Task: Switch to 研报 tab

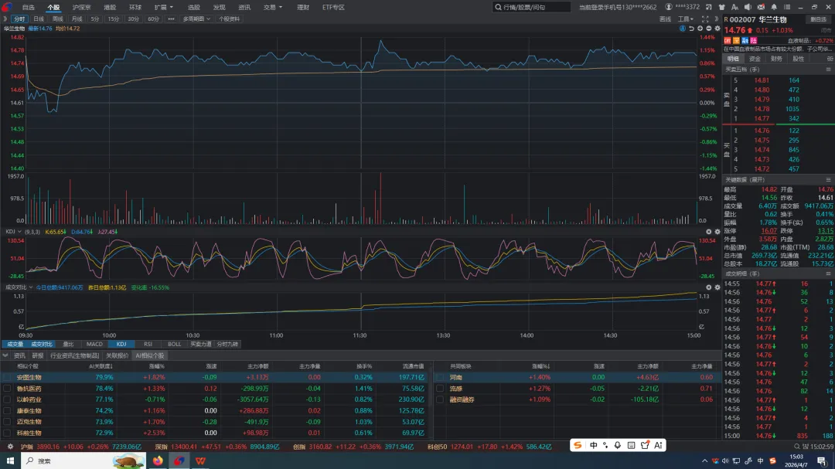Action: [x=37, y=355]
